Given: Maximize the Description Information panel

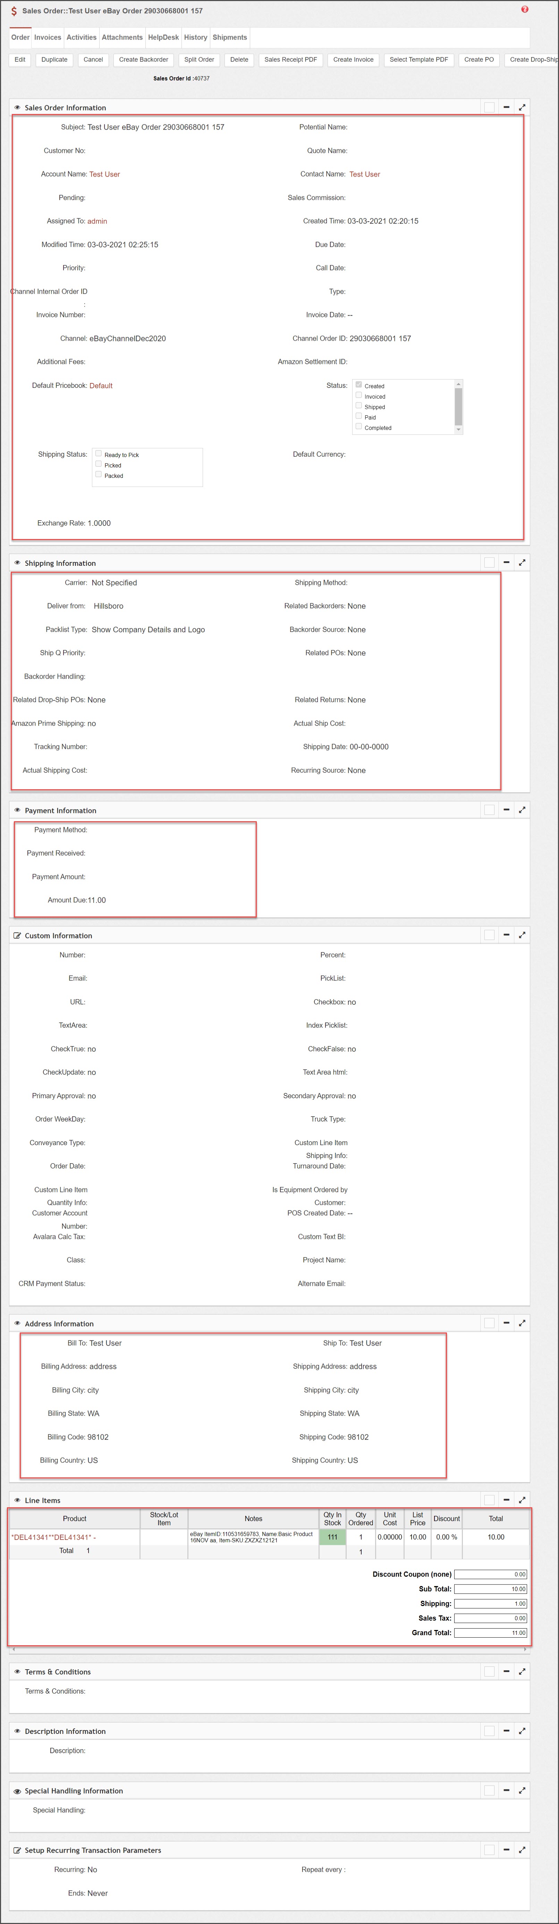Looking at the screenshot, I should coord(522,1730).
